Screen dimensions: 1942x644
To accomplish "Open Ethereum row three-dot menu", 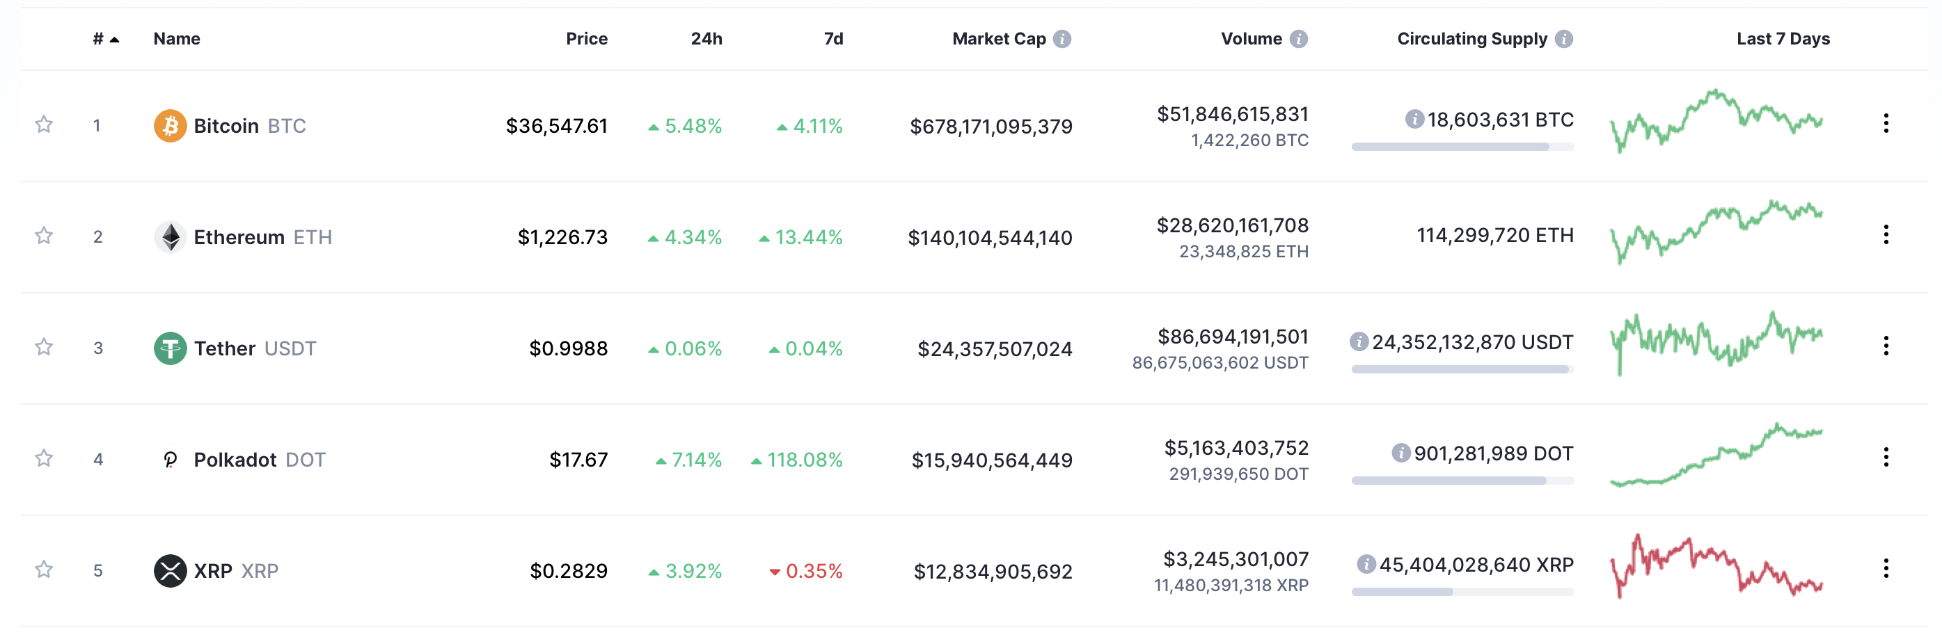I will pyautogui.click(x=1886, y=235).
